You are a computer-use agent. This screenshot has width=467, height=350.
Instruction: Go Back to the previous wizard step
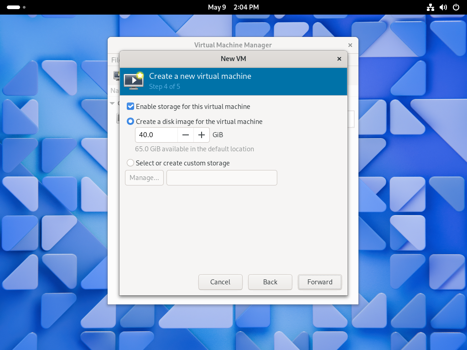coord(270,282)
